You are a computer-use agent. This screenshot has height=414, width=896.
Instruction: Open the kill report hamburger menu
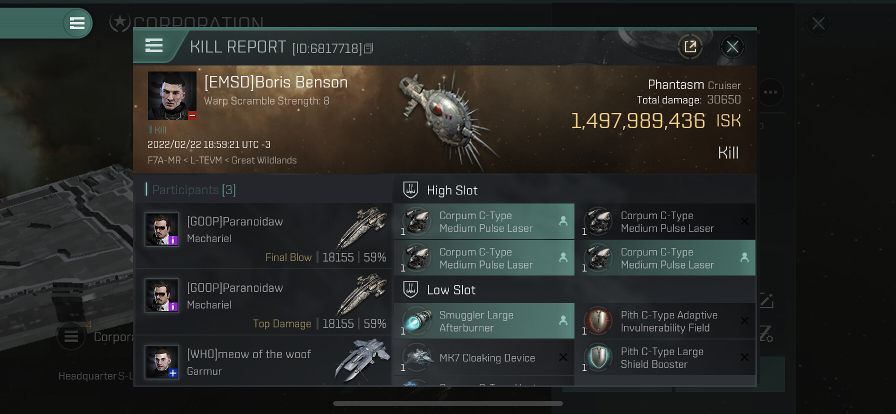pyautogui.click(x=154, y=45)
